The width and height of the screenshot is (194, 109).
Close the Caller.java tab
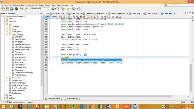click(x=174, y=13)
